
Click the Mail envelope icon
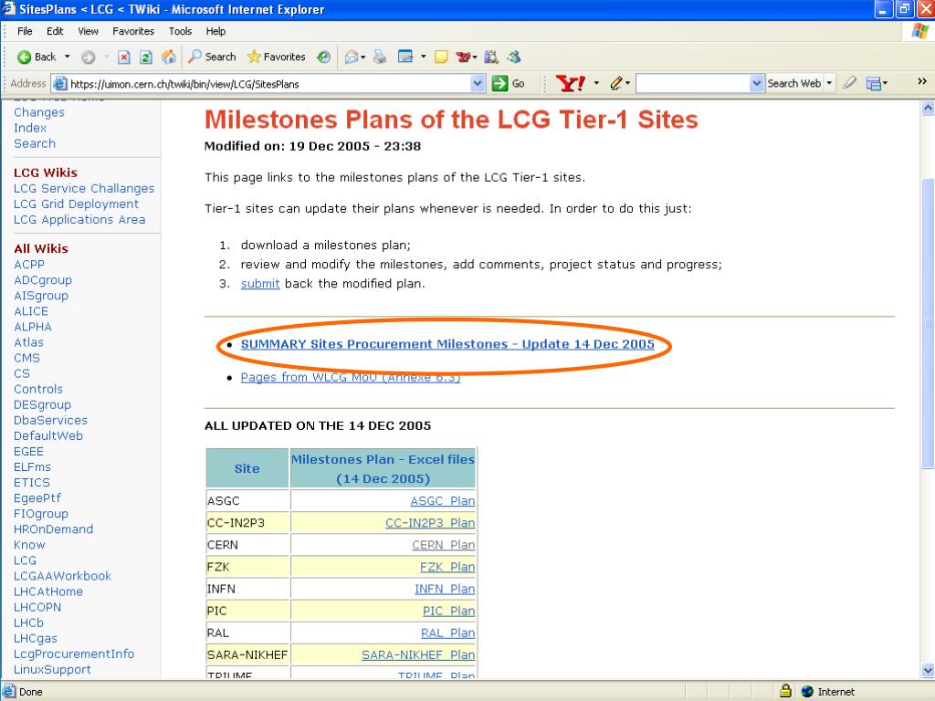(x=352, y=57)
